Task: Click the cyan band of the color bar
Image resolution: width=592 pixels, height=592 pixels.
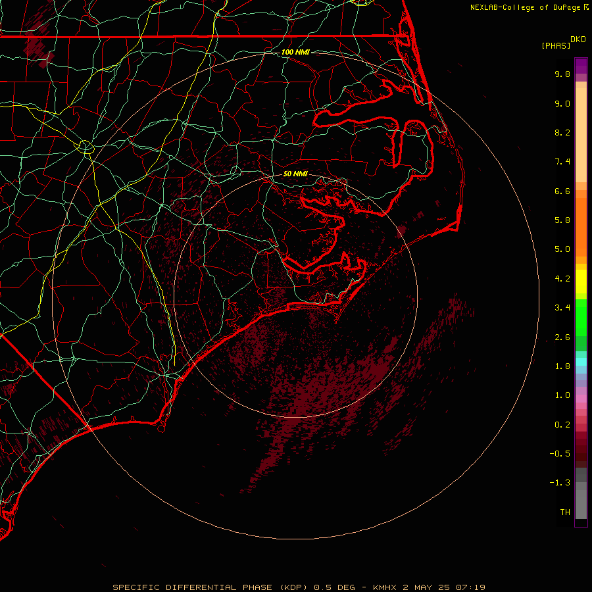Action: [x=581, y=362]
